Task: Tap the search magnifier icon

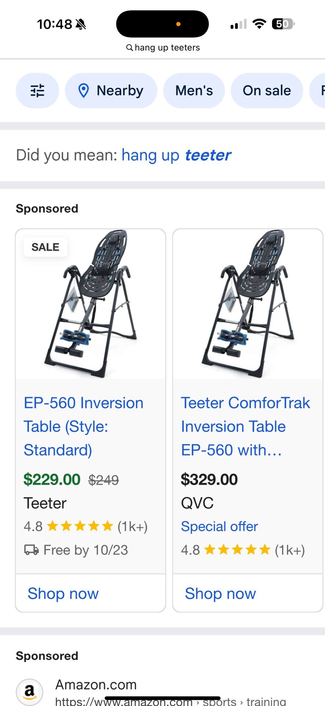Action: pos(129,47)
